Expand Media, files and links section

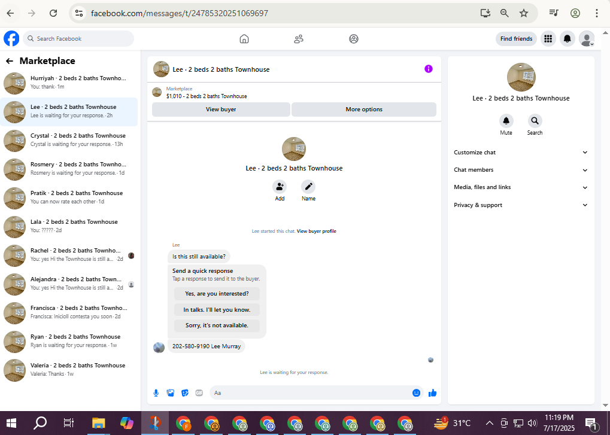point(521,187)
